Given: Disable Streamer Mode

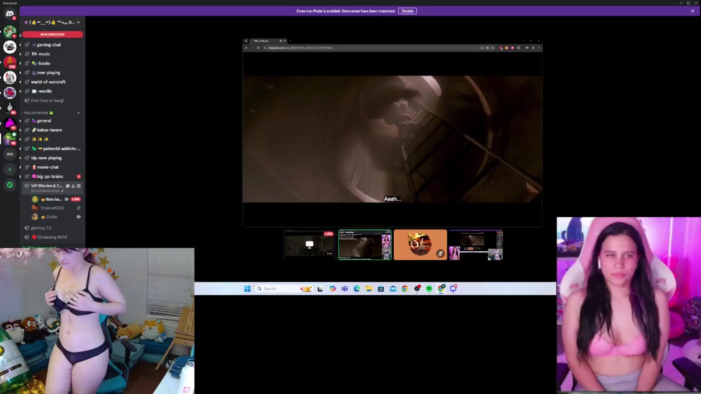Looking at the screenshot, I should pyautogui.click(x=407, y=11).
